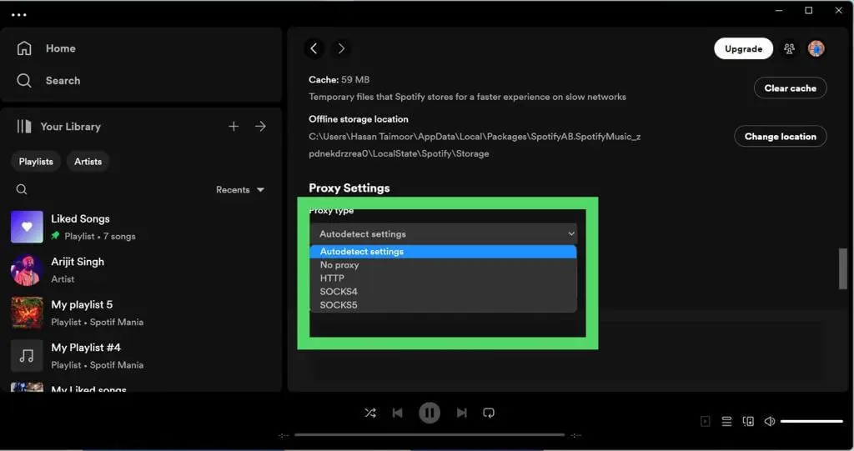The image size is (854, 451).
Task: Connect to a device icon
Action: pos(748,421)
